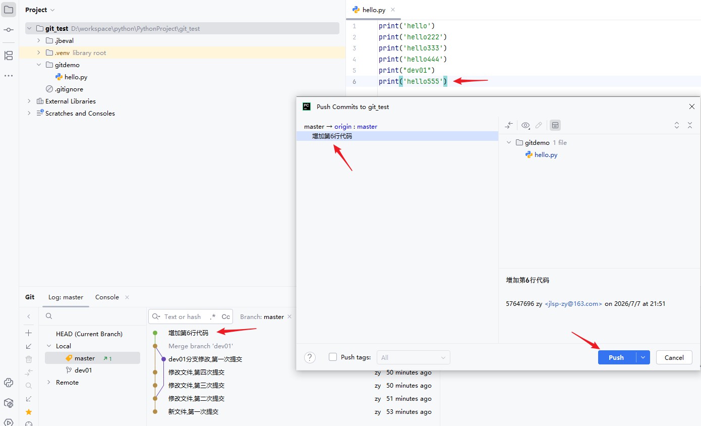Collapse gitdemo folder in push dialog
The width and height of the screenshot is (701, 426).
tap(509, 142)
